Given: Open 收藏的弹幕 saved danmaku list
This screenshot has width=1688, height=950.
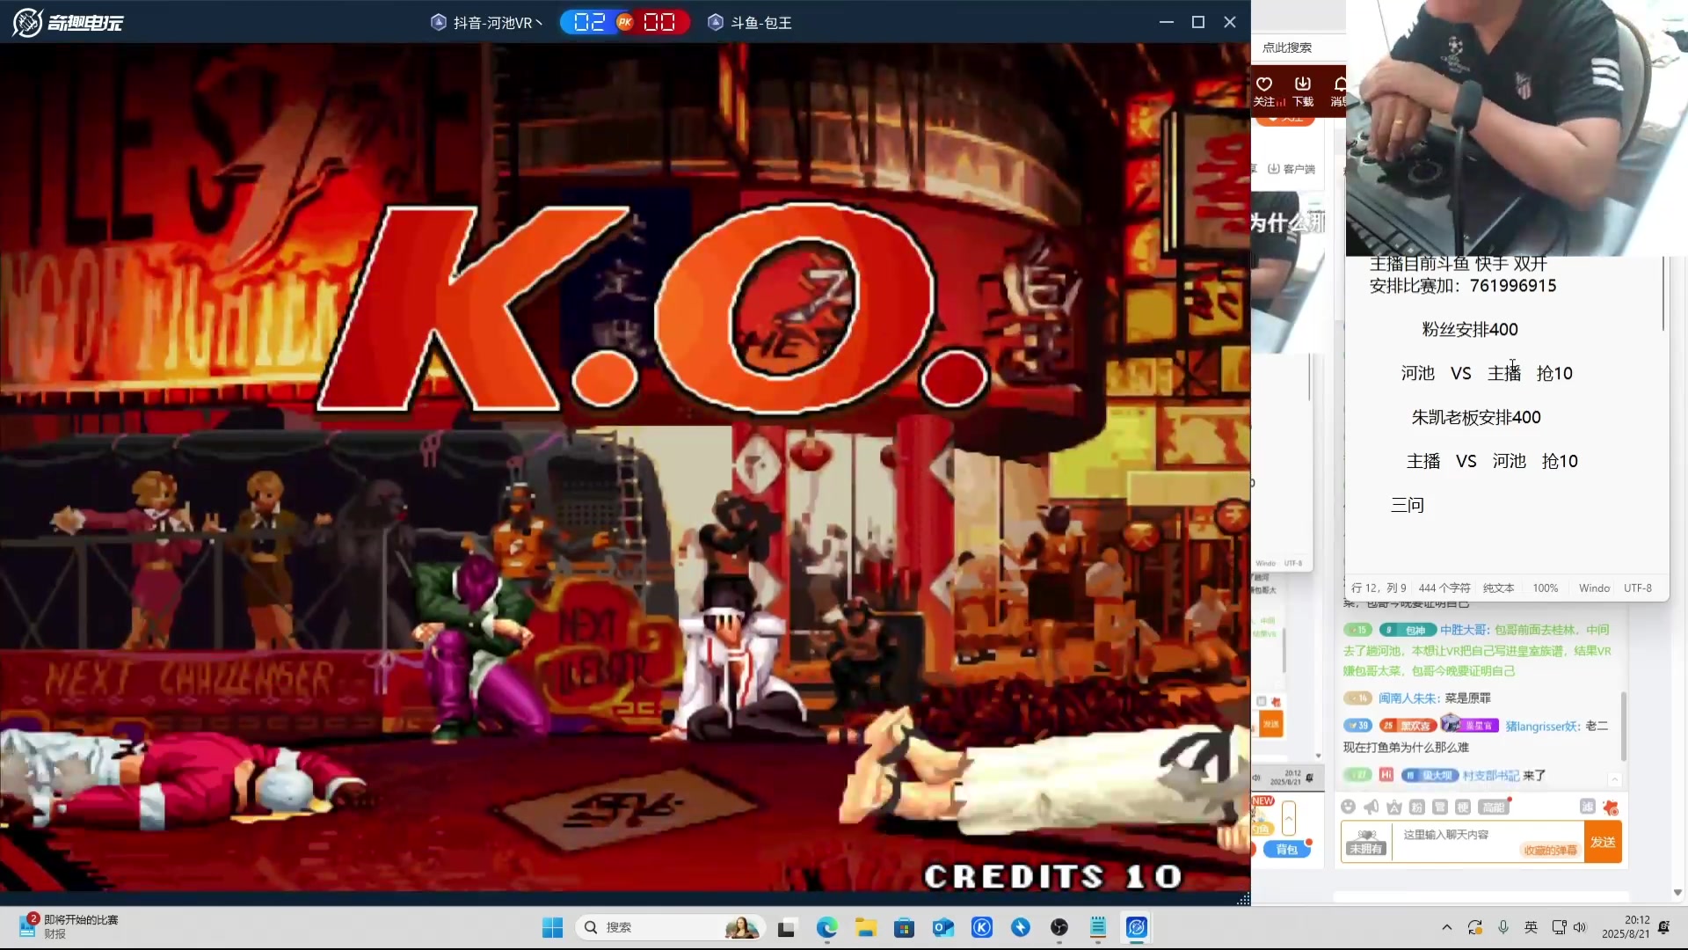Looking at the screenshot, I should (x=1551, y=850).
